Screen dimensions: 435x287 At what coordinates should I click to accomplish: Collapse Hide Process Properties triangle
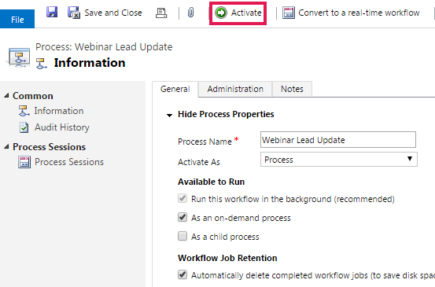169,115
